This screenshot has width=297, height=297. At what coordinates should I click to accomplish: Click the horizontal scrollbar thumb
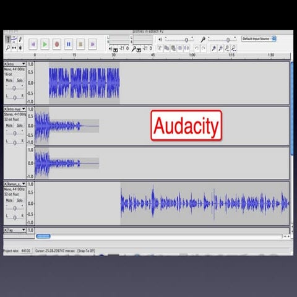pyautogui.click(x=43, y=236)
